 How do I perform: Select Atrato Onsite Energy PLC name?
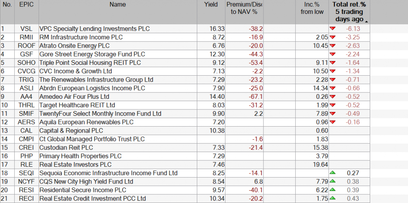pos(75,46)
